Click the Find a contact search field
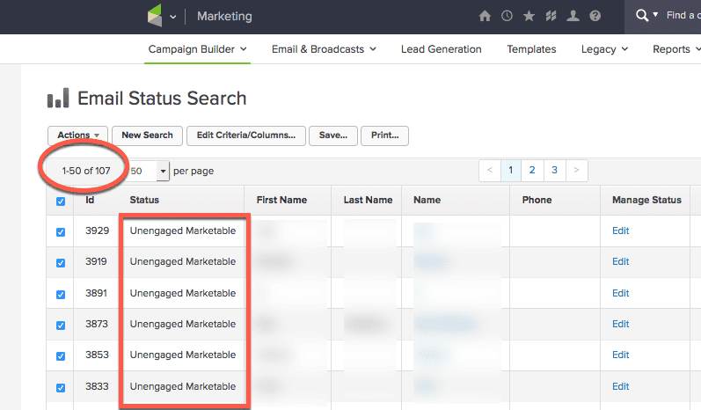The height and width of the screenshot is (410, 701). pyautogui.click(x=683, y=15)
